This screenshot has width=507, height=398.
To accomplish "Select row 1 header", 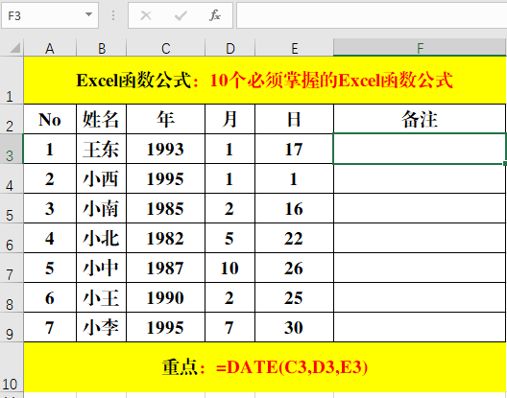I will tap(12, 81).
